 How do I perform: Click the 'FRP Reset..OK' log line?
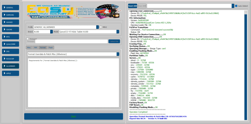point(136,105)
